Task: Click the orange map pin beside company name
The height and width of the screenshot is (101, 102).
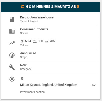Action: [78, 7]
